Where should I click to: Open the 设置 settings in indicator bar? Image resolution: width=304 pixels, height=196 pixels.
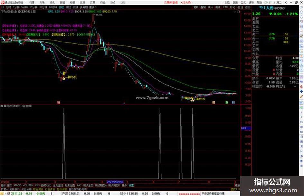click(131, 185)
